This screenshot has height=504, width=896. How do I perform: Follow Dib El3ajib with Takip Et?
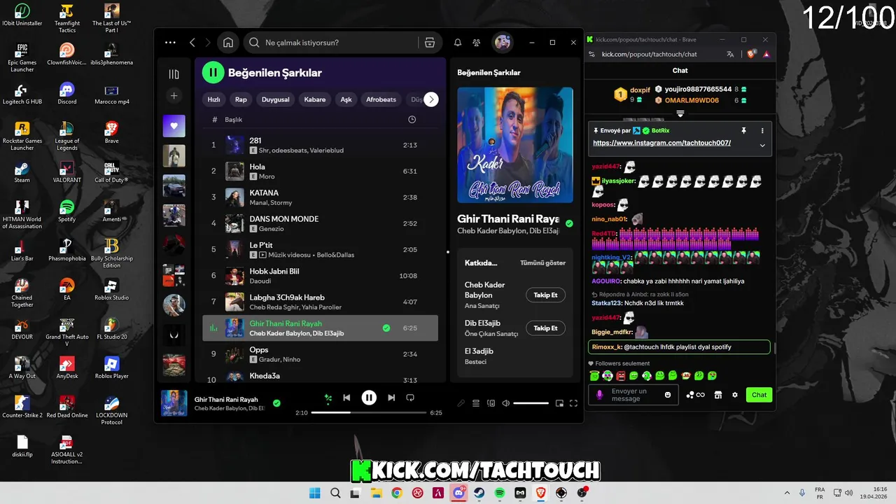click(545, 328)
